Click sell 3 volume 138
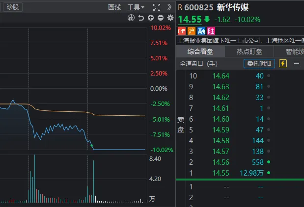304x207 pixels. (258, 152)
